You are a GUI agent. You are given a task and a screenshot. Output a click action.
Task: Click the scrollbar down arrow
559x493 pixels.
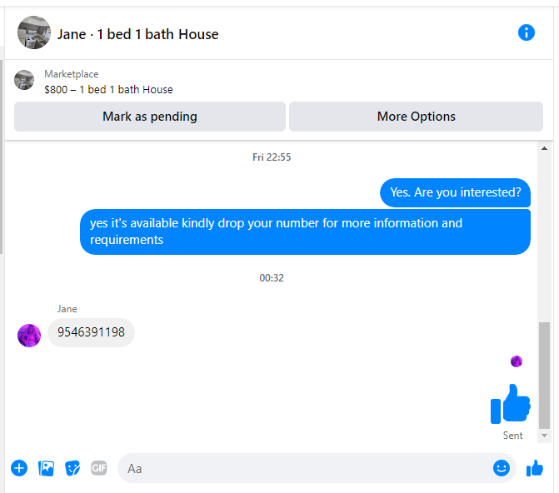(x=544, y=436)
